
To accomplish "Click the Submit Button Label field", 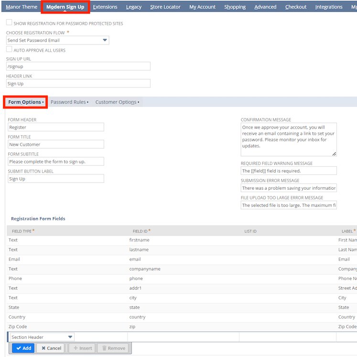I will tap(56, 179).
